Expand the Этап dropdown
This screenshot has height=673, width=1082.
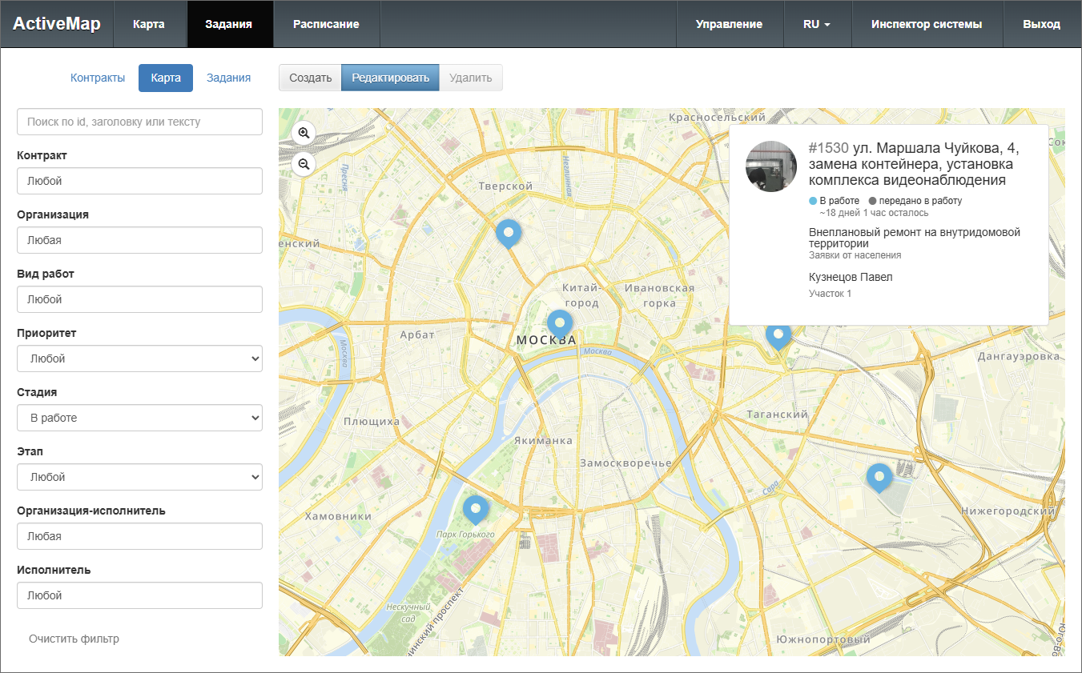coord(139,477)
